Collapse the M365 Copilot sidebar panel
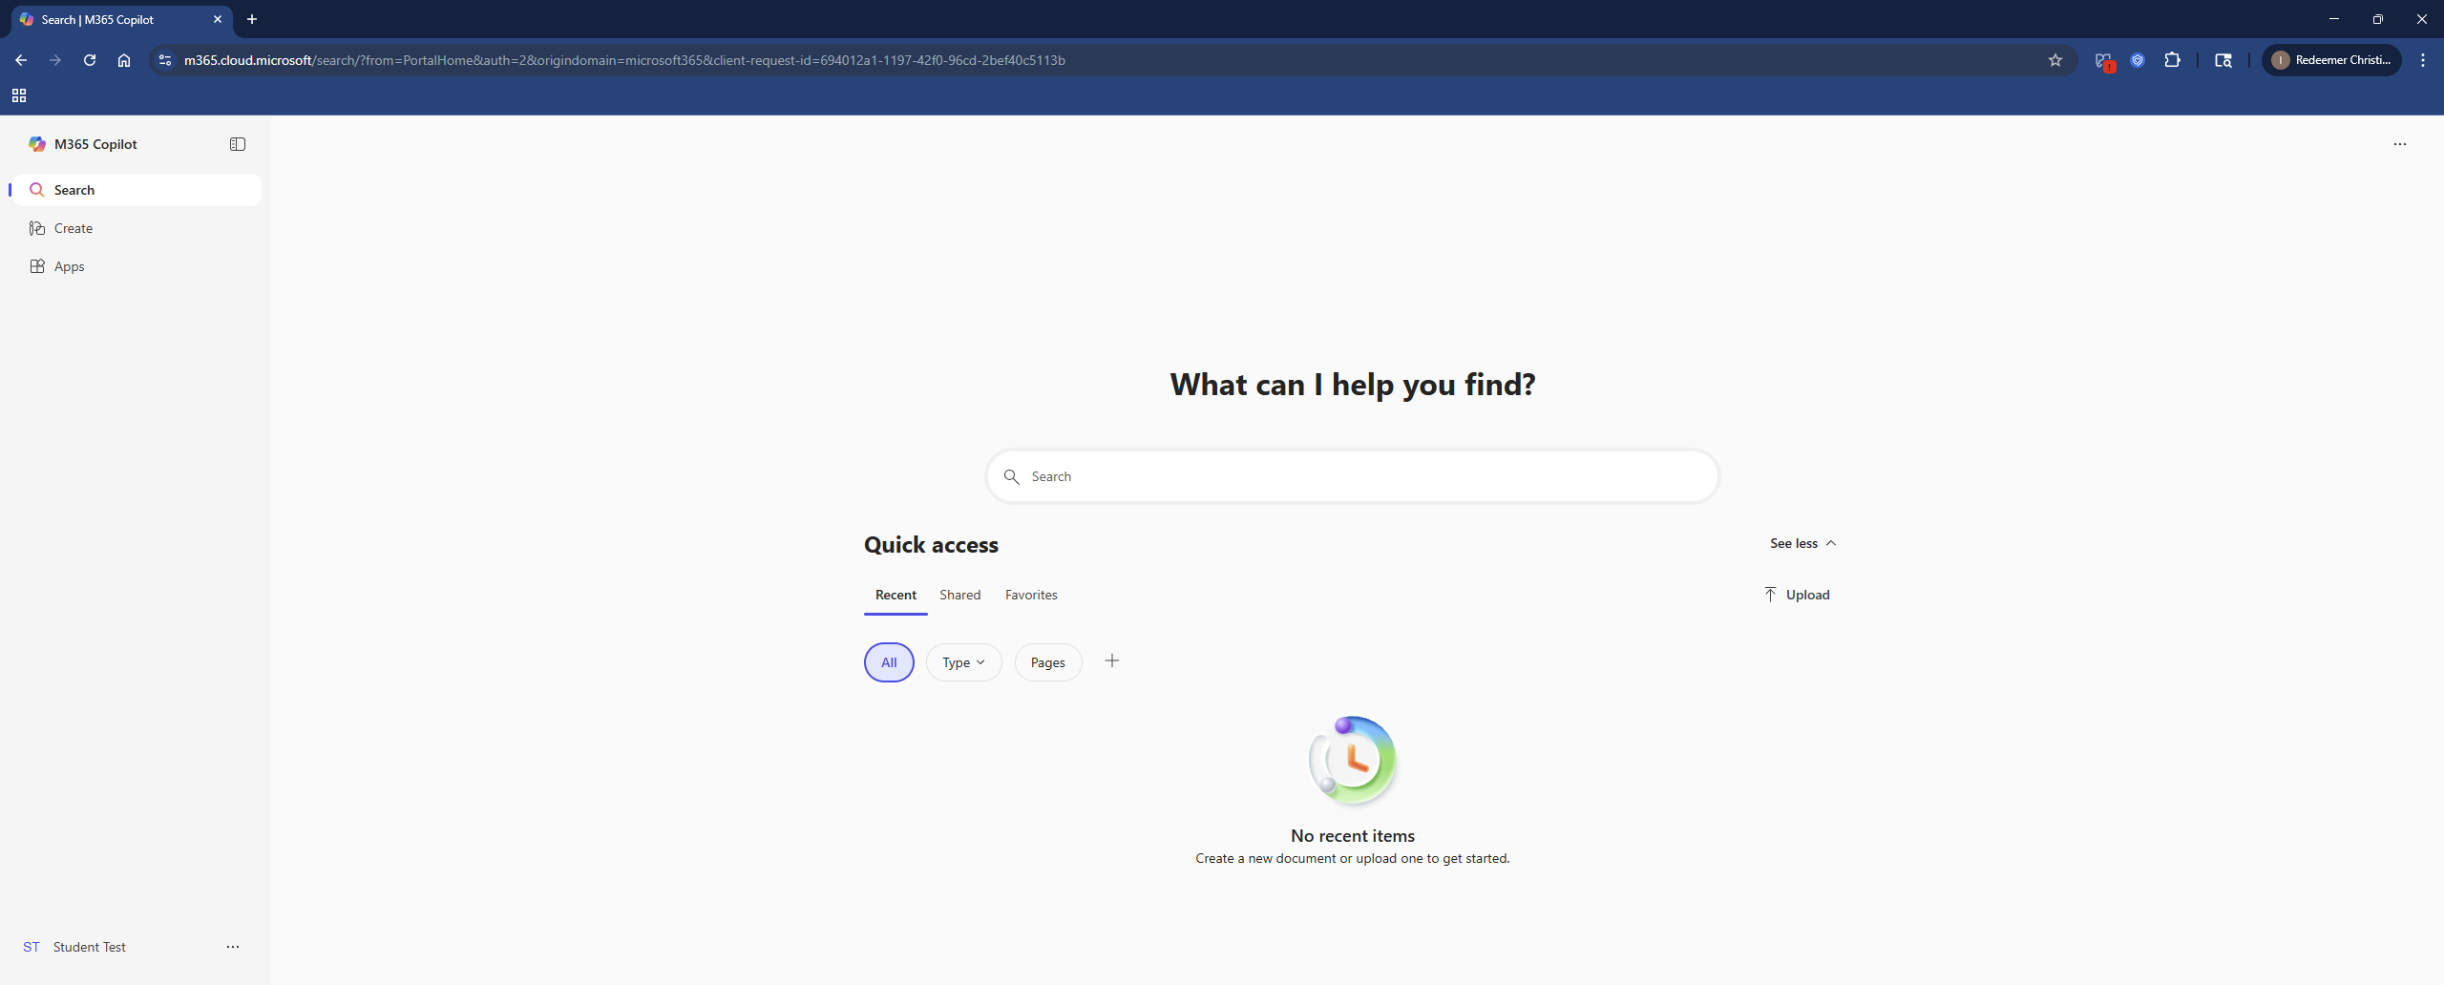 tap(238, 144)
